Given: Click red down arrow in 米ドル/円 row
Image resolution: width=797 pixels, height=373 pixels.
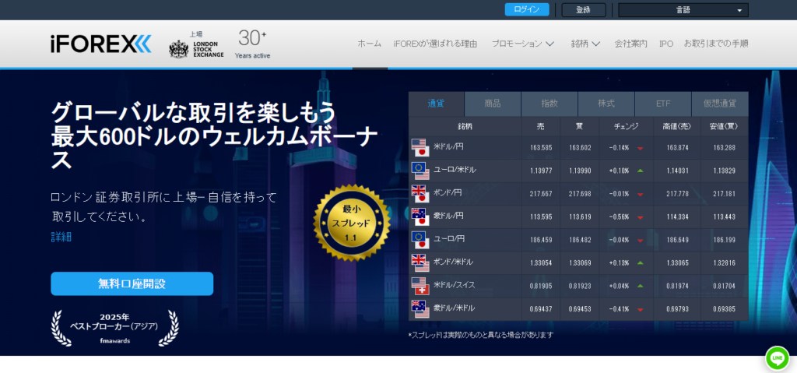Looking at the screenshot, I should point(640,149).
